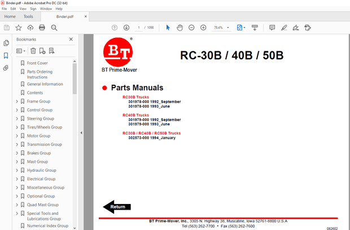Screen dimensions: 350x230
Task: Click the new bookmark icon
Action: click(42, 51)
